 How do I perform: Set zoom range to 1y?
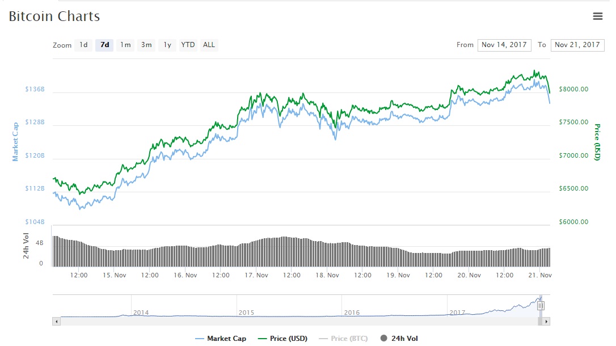pyautogui.click(x=167, y=45)
